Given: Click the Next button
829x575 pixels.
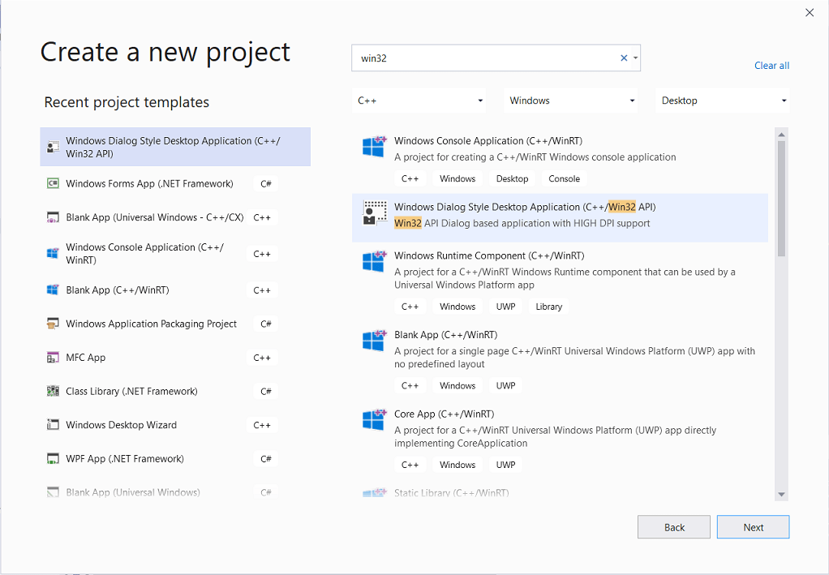Looking at the screenshot, I should click(753, 527).
